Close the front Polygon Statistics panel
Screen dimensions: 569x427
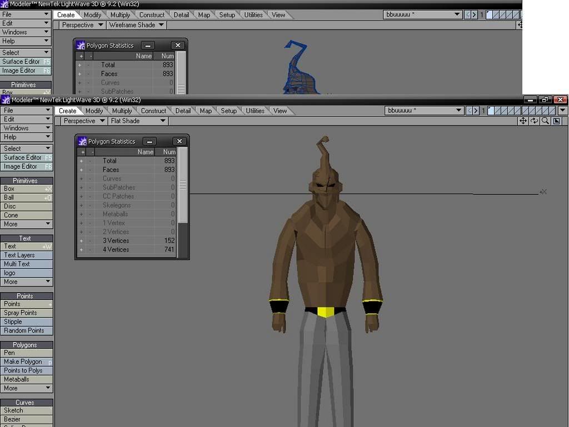point(179,142)
